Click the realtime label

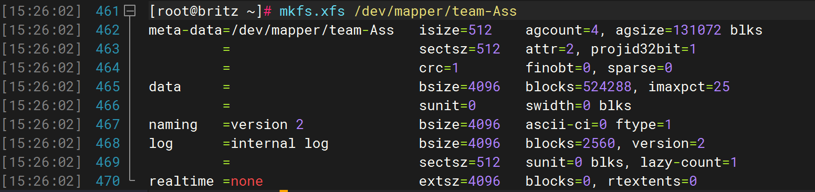point(181,181)
